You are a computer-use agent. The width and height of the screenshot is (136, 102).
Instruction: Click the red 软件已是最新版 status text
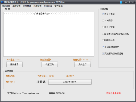(x=113, y=93)
